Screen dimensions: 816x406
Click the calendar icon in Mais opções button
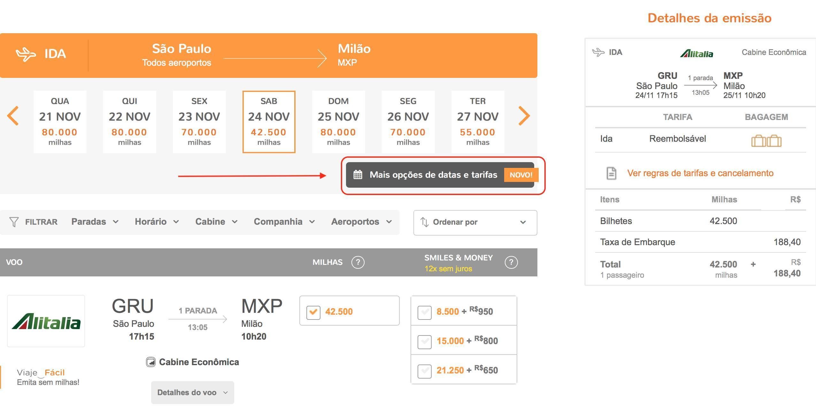click(x=358, y=175)
